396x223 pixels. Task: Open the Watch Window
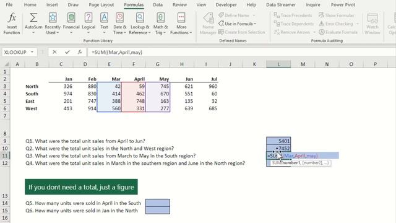(372, 24)
